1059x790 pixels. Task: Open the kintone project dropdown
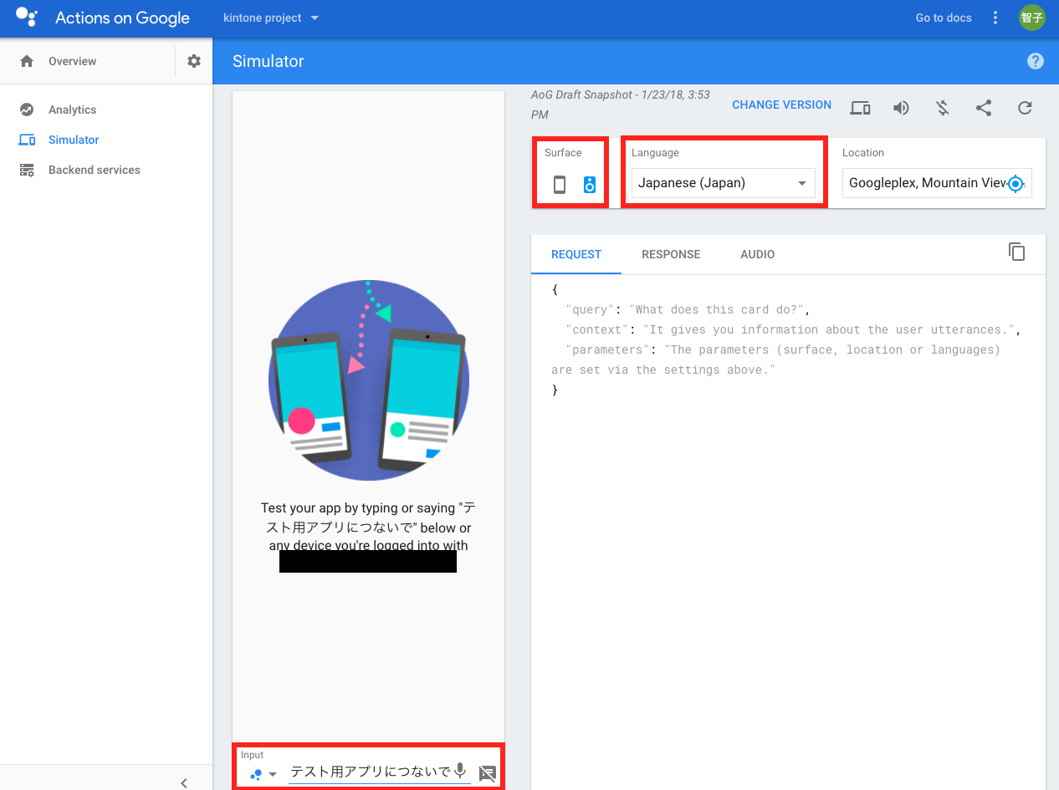pos(271,18)
